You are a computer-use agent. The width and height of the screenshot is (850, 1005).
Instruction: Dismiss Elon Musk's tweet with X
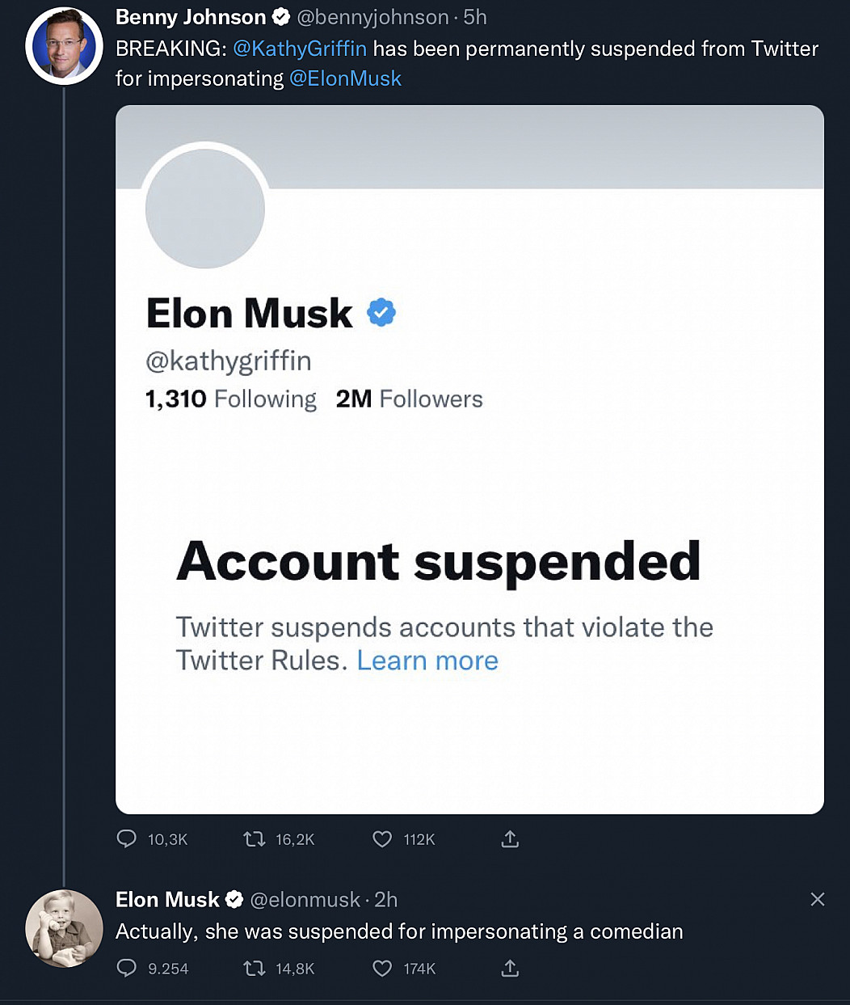[817, 899]
